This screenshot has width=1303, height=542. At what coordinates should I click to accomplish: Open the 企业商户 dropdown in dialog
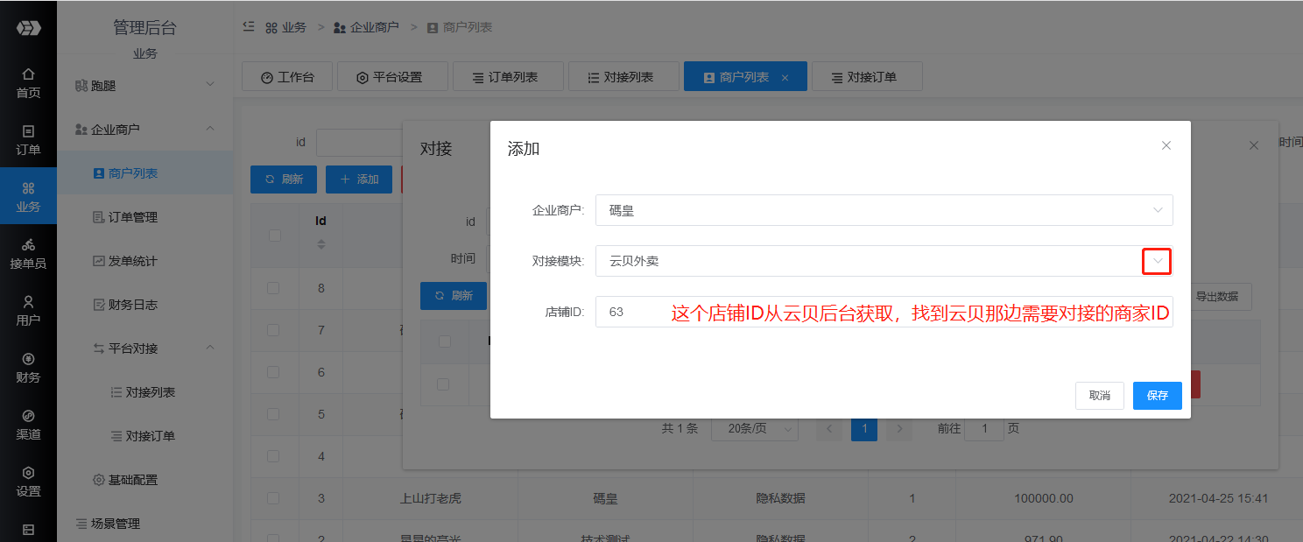pyautogui.click(x=884, y=210)
